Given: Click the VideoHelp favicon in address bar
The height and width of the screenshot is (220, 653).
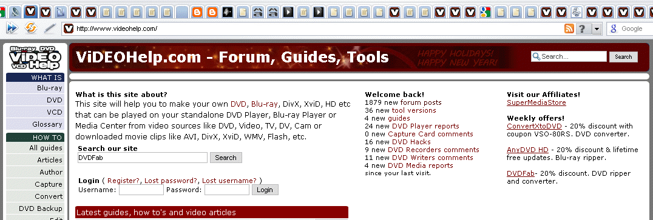Looking at the screenshot, I should (69, 28).
